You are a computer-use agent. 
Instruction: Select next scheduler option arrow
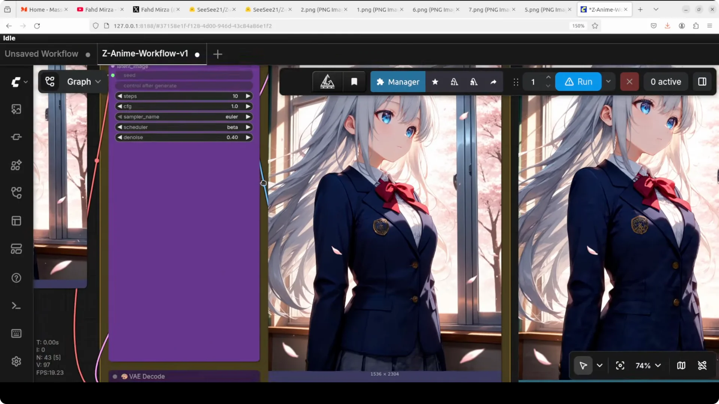pos(248,127)
